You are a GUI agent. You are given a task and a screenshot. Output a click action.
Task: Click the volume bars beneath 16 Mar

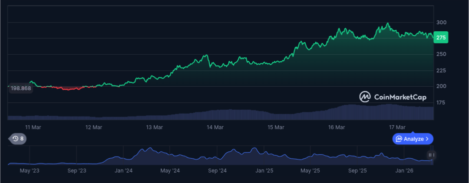(337, 114)
